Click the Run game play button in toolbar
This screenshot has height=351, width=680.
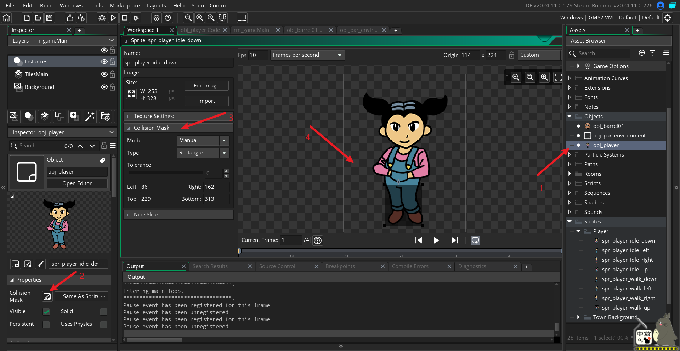113,18
